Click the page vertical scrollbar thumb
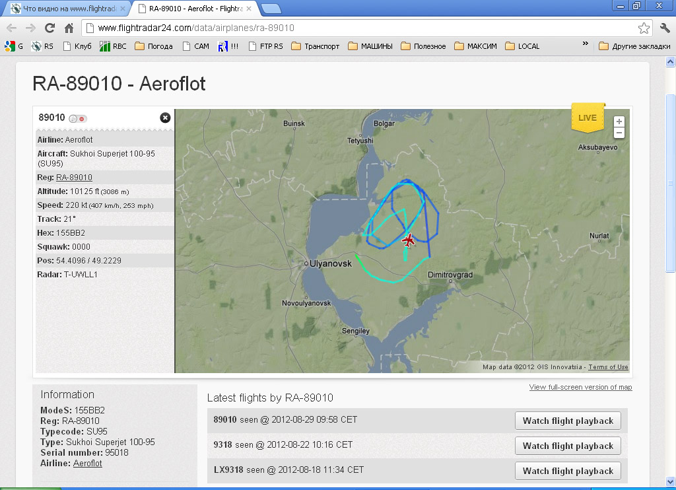The width and height of the screenshot is (676, 490). pyautogui.click(x=670, y=184)
